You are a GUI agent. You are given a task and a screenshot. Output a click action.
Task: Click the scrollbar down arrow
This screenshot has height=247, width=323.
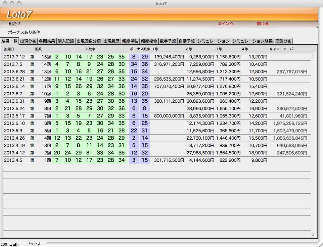click(313, 236)
